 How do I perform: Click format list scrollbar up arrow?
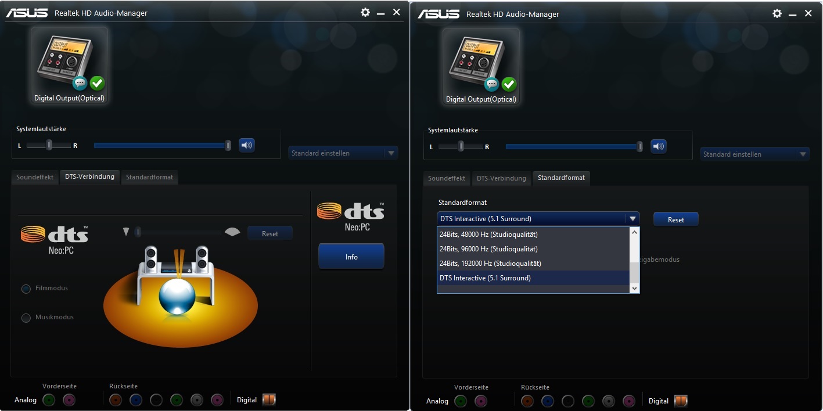pos(634,232)
